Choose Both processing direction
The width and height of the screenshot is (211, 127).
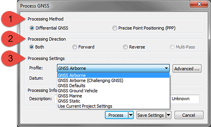[x=31, y=47]
